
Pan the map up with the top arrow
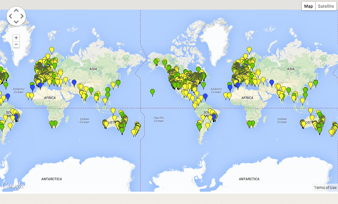16,11
